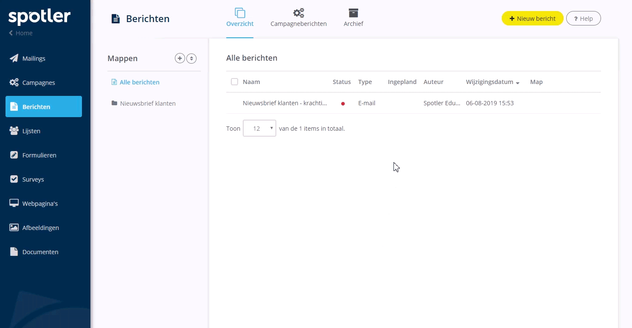Open Lijsten in the sidebar

[44, 131]
